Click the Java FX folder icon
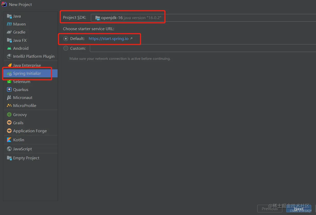The width and height of the screenshot is (316, 215). pyautogui.click(x=9, y=40)
